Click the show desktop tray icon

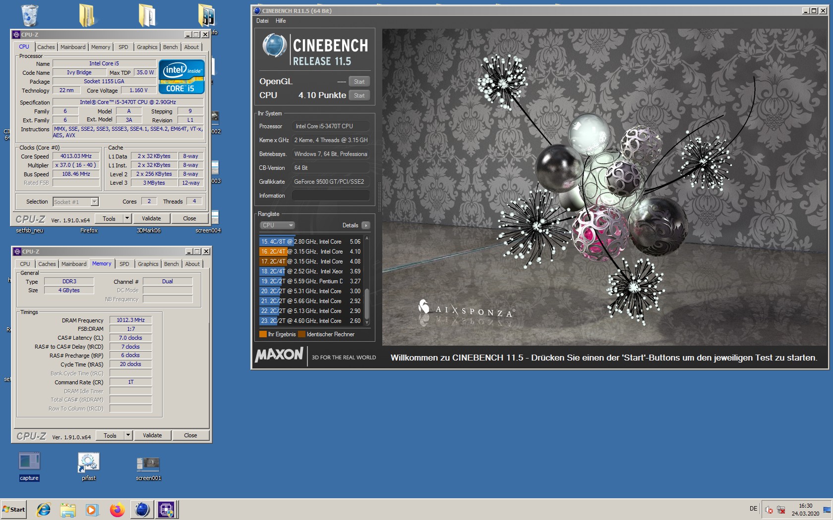(x=827, y=510)
